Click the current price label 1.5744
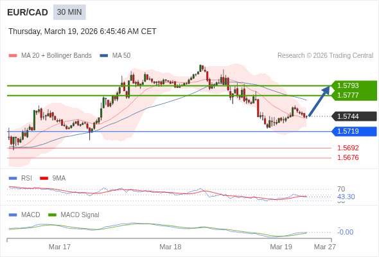 click(355, 116)
